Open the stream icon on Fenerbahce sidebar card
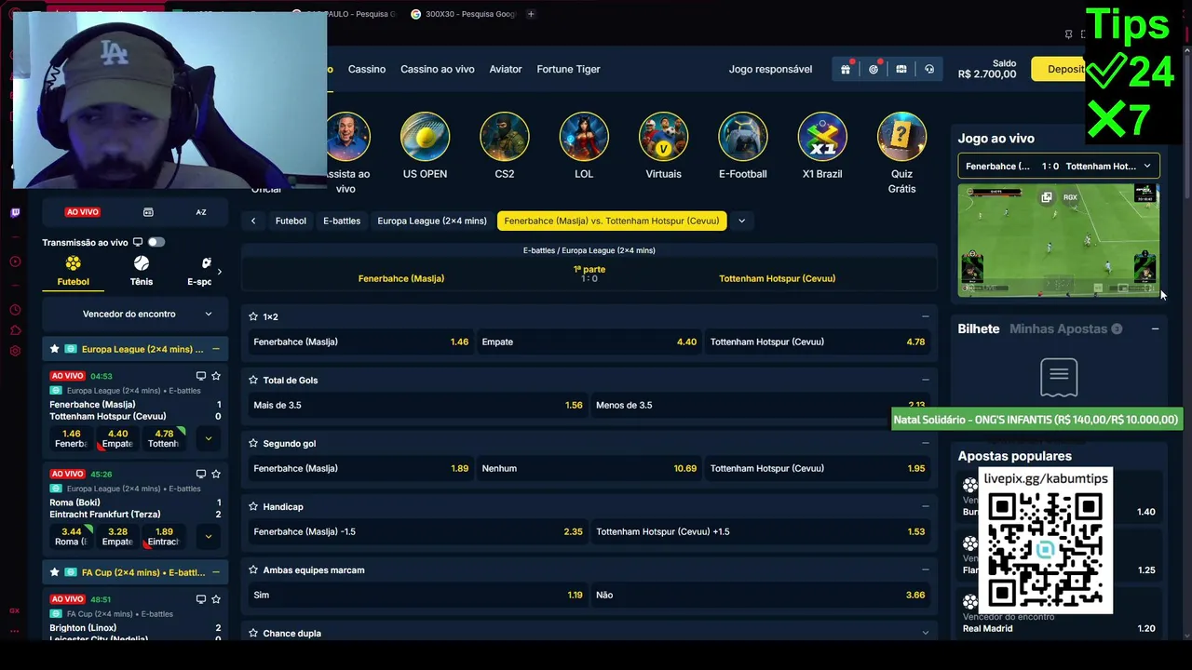This screenshot has width=1192, height=670. pyautogui.click(x=200, y=376)
